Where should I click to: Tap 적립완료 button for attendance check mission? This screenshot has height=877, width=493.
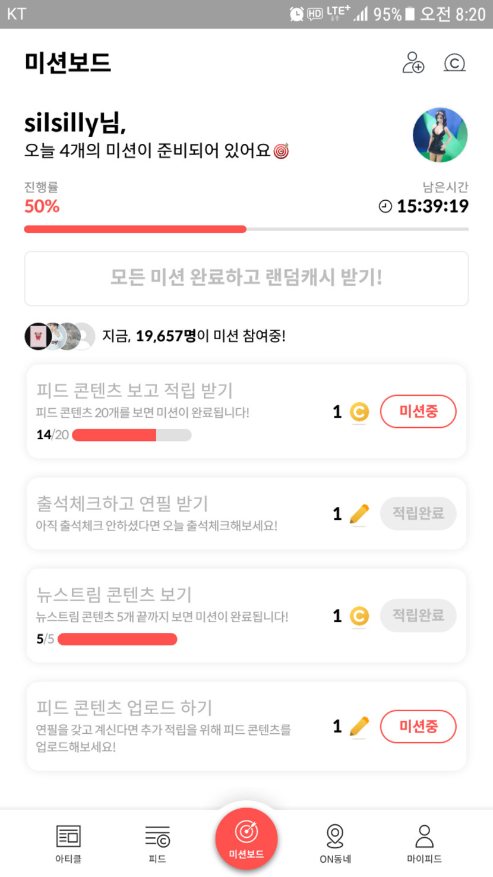click(x=418, y=513)
